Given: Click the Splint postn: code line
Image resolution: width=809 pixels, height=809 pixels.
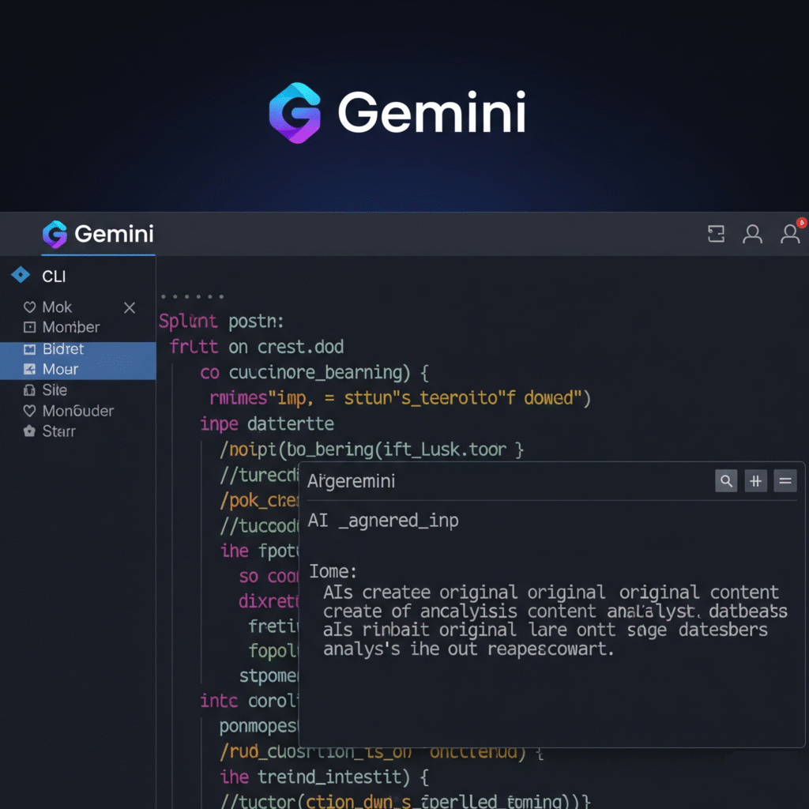Looking at the screenshot, I should 221,322.
